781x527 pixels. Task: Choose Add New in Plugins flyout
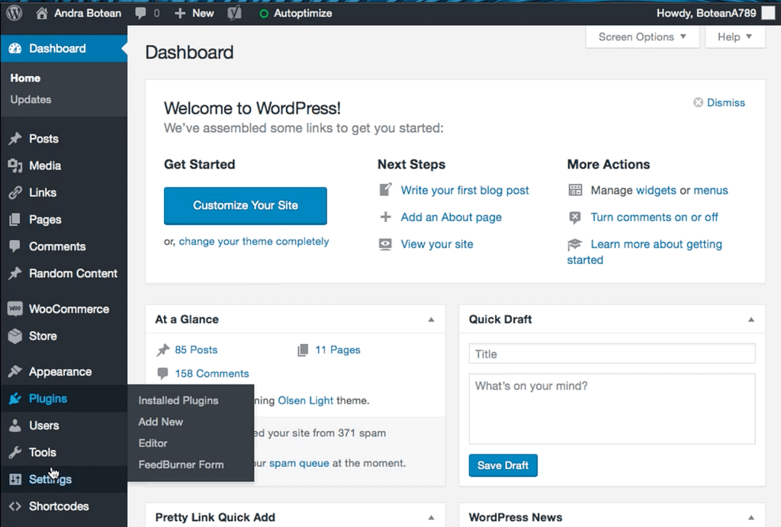(x=160, y=422)
